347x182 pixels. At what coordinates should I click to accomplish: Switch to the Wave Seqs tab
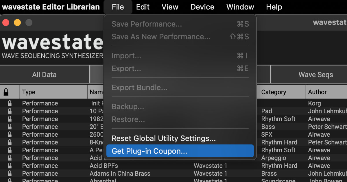click(315, 75)
